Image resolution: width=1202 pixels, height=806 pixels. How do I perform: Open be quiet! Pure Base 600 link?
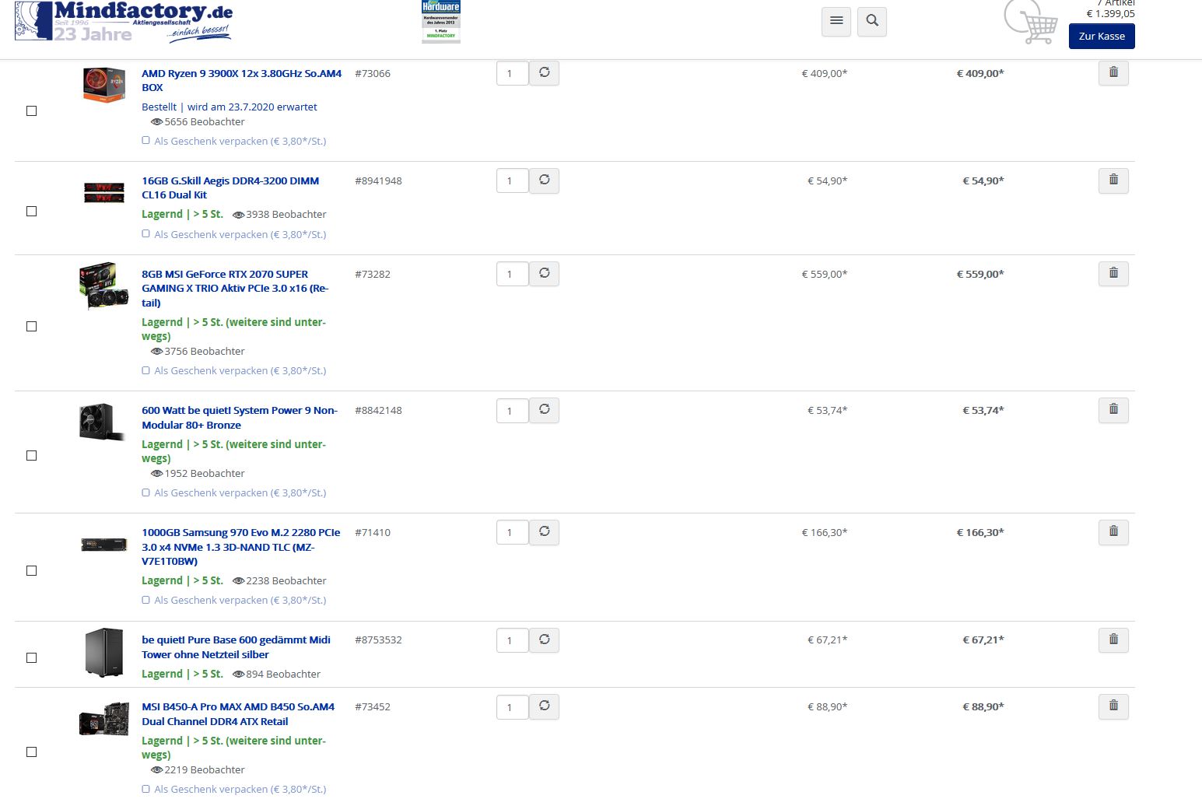click(x=236, y=647)
